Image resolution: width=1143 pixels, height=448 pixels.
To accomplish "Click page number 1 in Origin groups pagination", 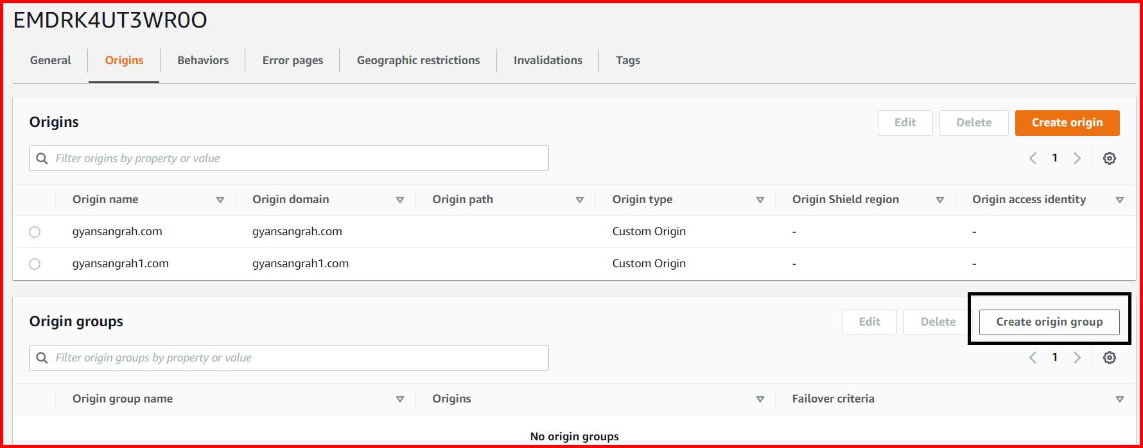I will (1054, 357).
